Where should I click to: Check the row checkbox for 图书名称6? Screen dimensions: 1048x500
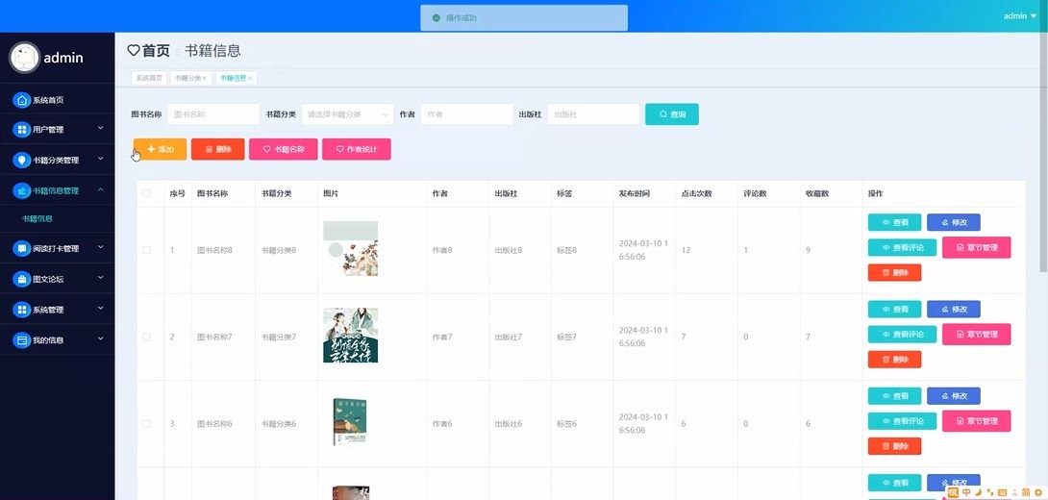146,424
